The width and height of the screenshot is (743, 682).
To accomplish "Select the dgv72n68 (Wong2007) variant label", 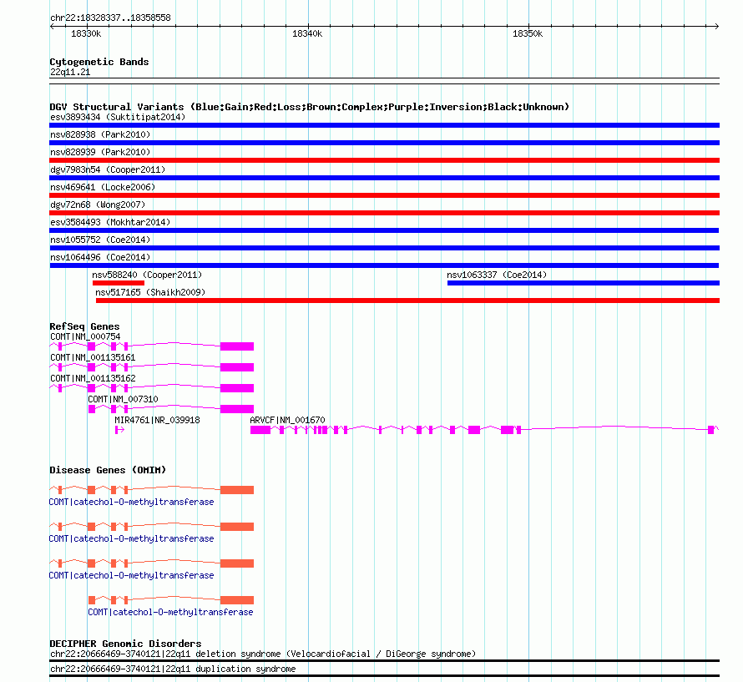I will 98,205.
